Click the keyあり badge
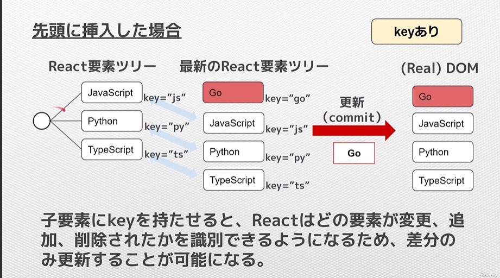500x278 pixels. point(416,32)
